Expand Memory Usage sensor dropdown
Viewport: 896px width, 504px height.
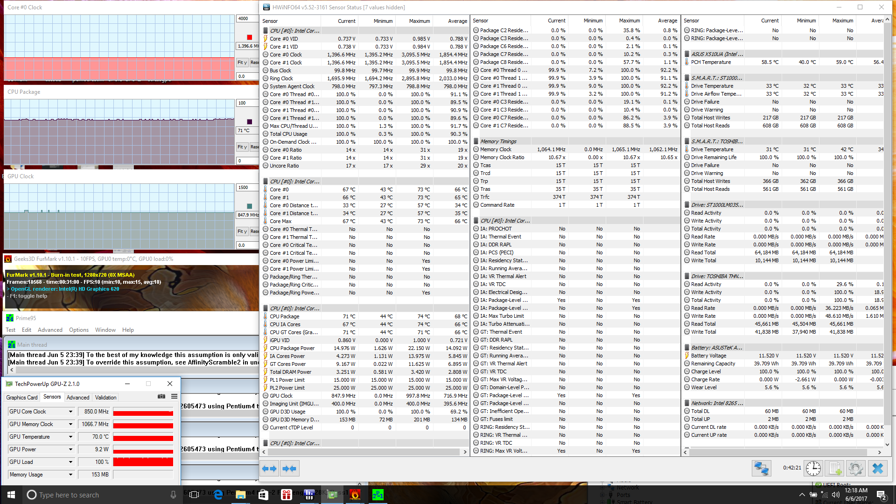(x=70, y=475)
